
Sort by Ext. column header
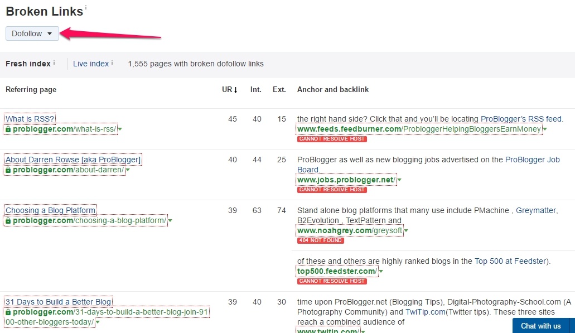coord(279,89)
